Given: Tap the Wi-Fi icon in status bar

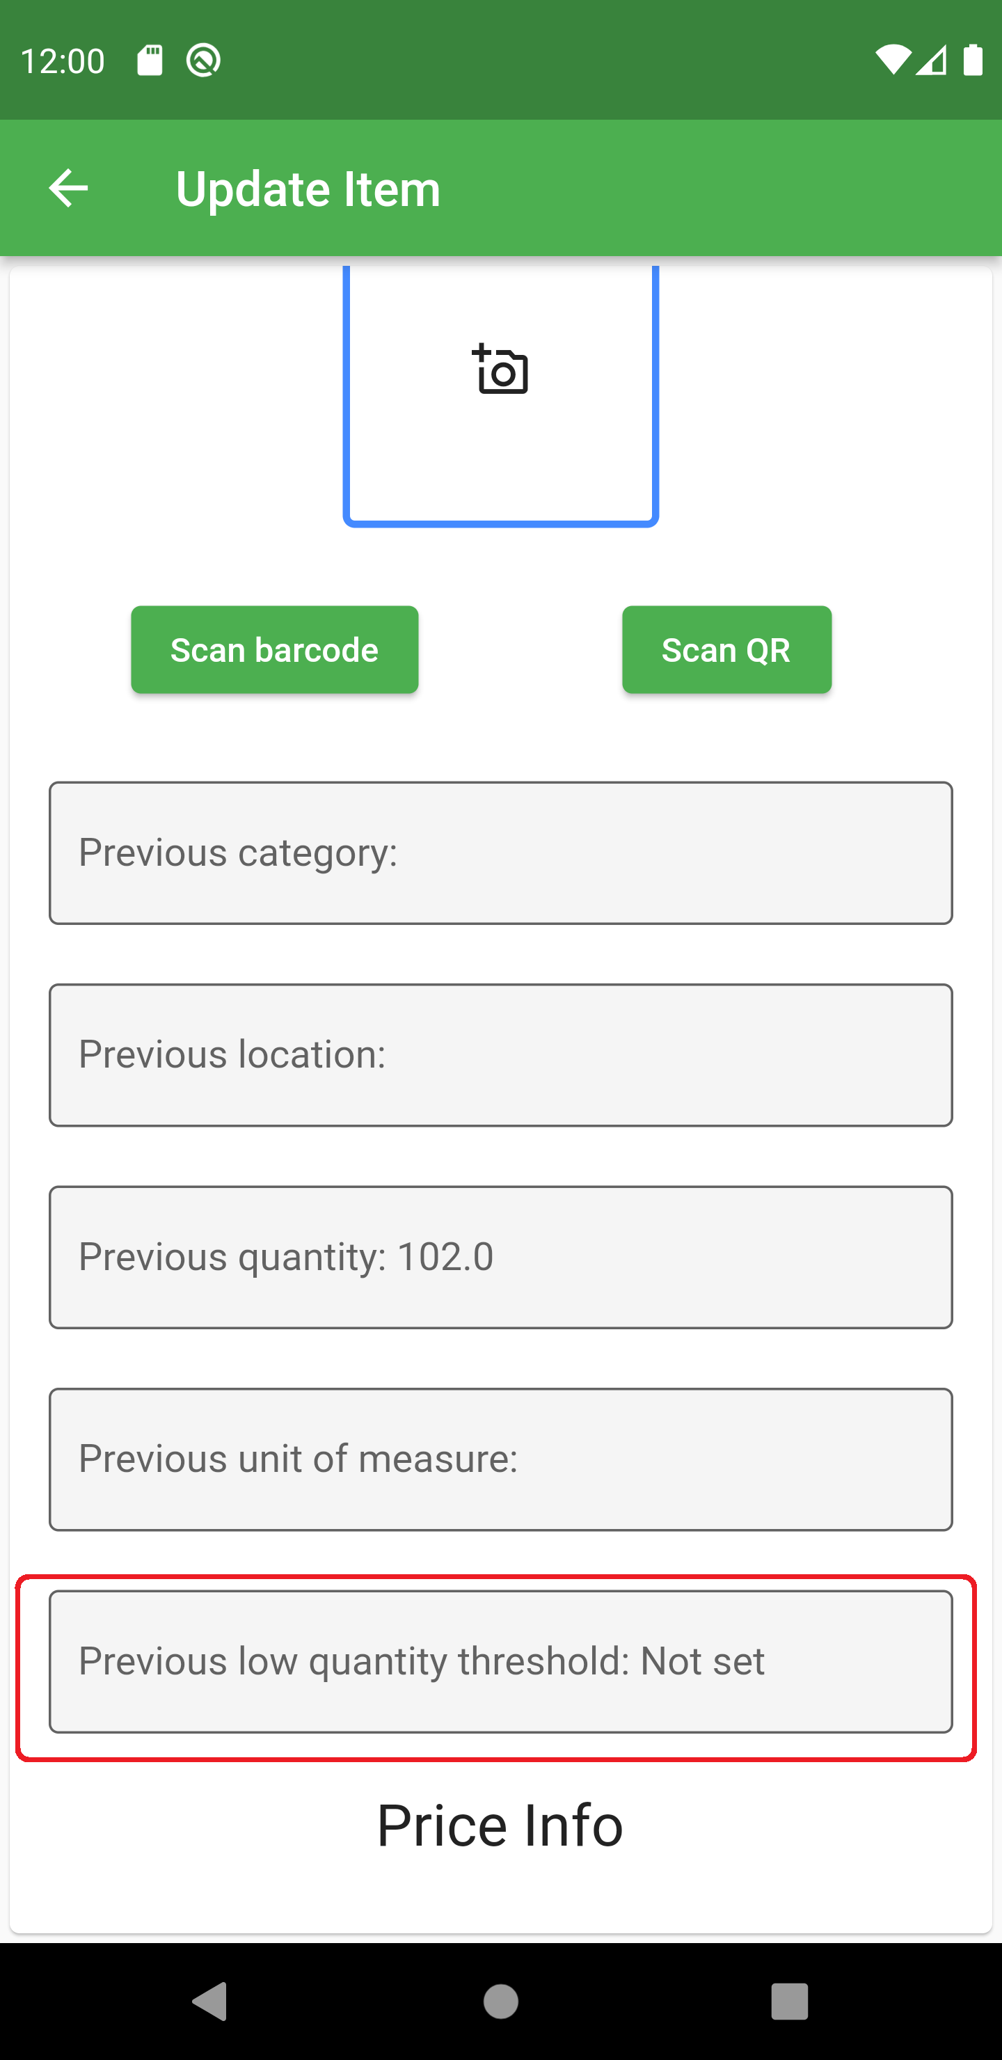Looking at the screenshot, I should pyautogui.click(x=894, y=60).
